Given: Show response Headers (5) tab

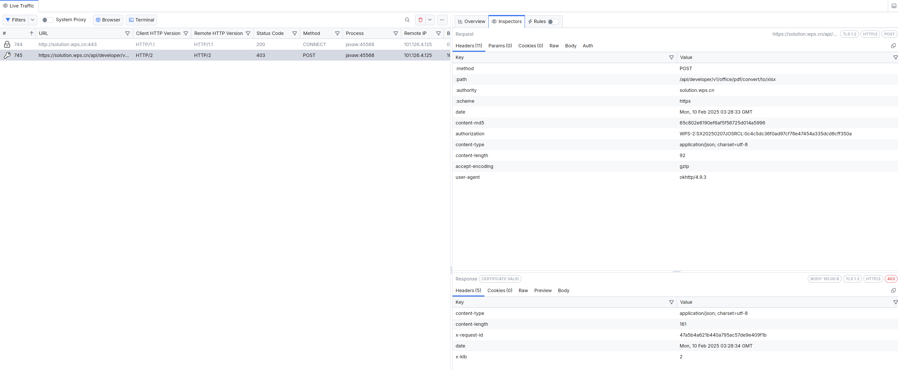Looking at the screenshot, I should (468, 290).
